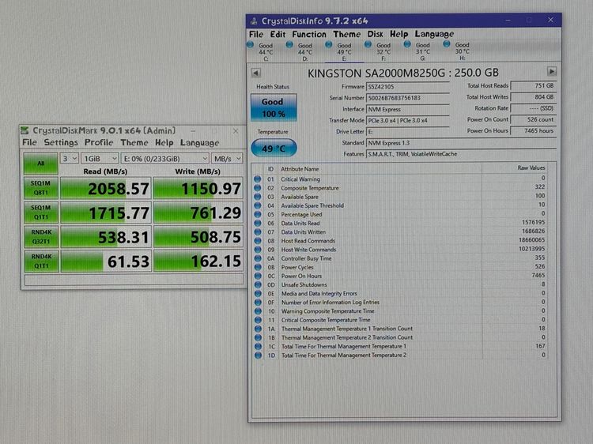Click the 49 °C temperature button

[x=274, y=148]
